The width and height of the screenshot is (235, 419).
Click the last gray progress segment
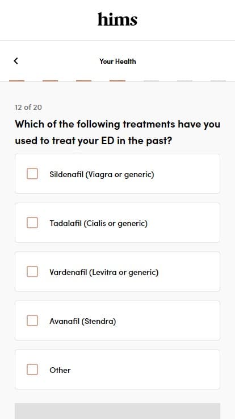pos(218,81)
